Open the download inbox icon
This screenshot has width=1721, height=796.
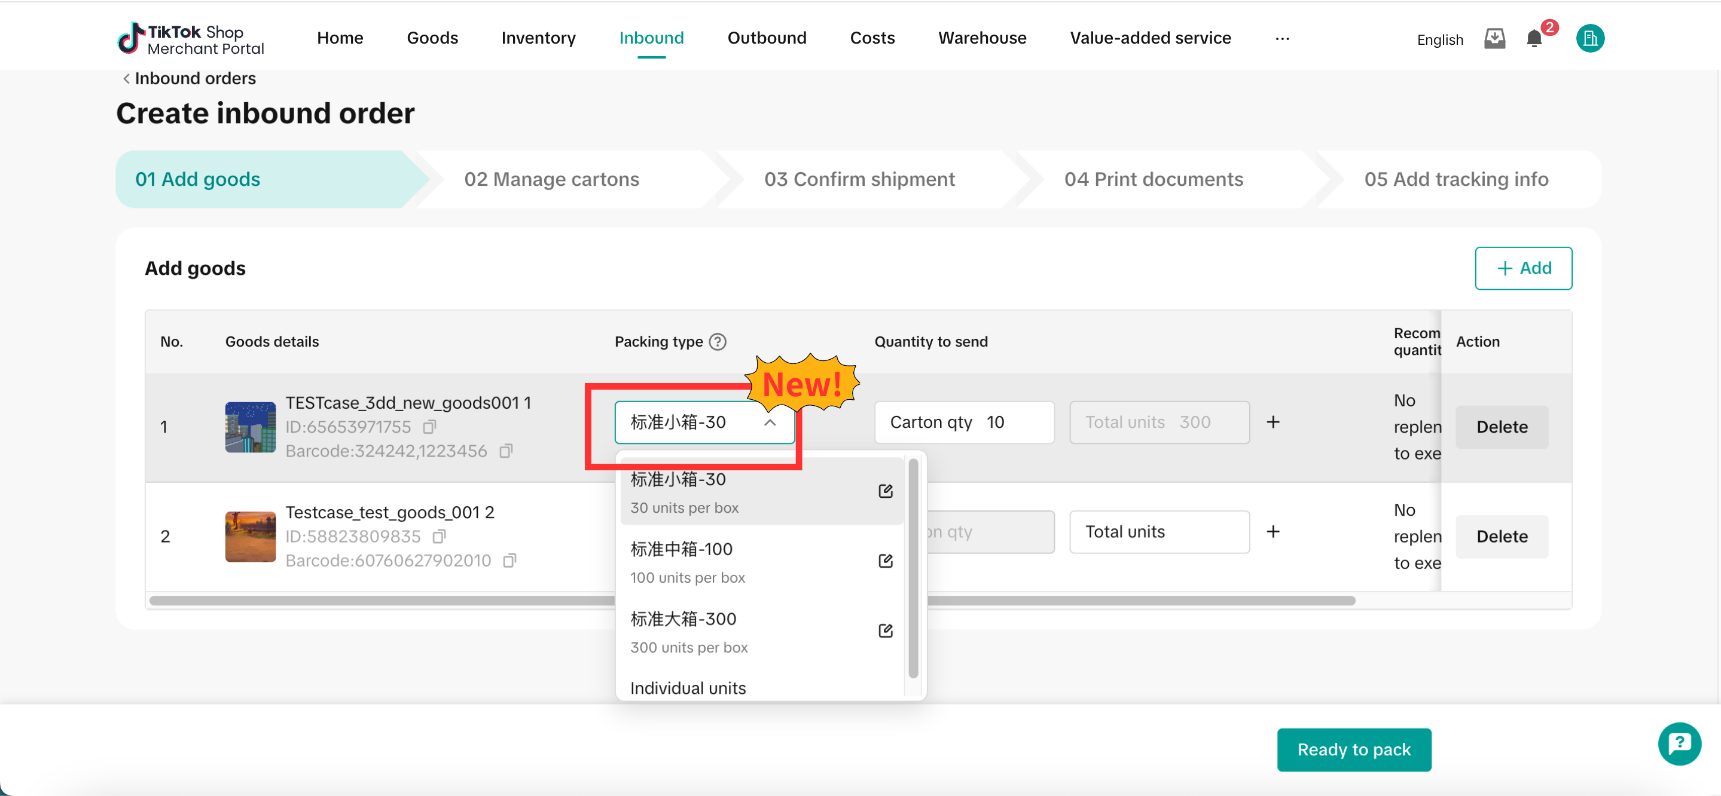(x=1494, y=39)
